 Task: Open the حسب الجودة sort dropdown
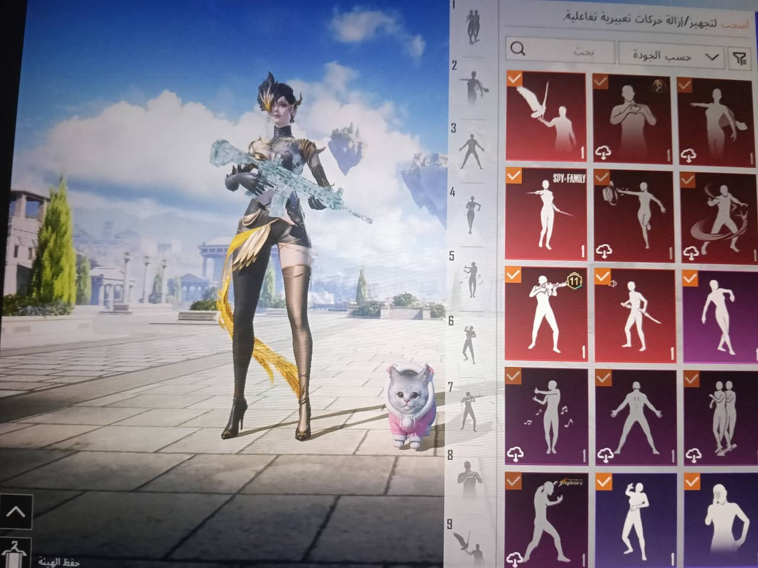point(672,56)
